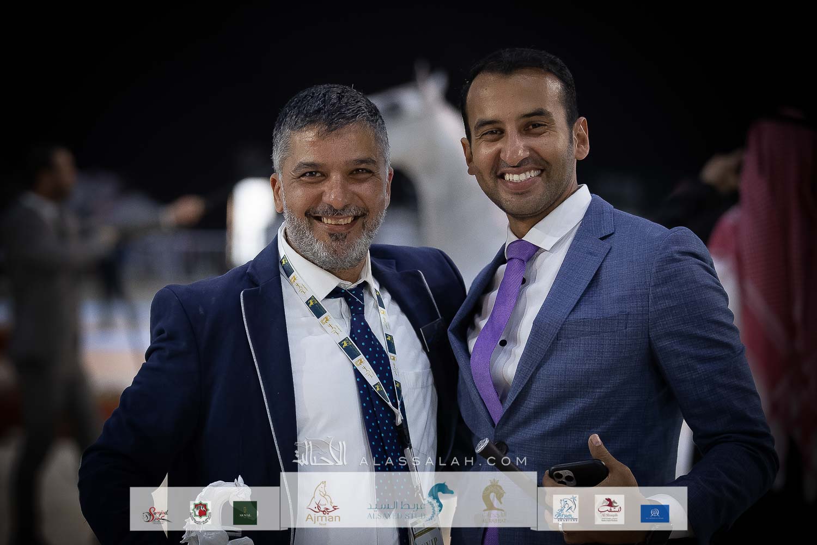The width and height of the screenshot is (817, 545).
Task: Open the ALASSALAH.COM watermark link
Action: pyautogui.click(x=442, y=461)
